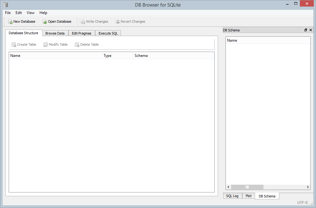316x208 pixels.
Task: Click the Open Database toolbar icon
Action: click(x=45, y=22)
